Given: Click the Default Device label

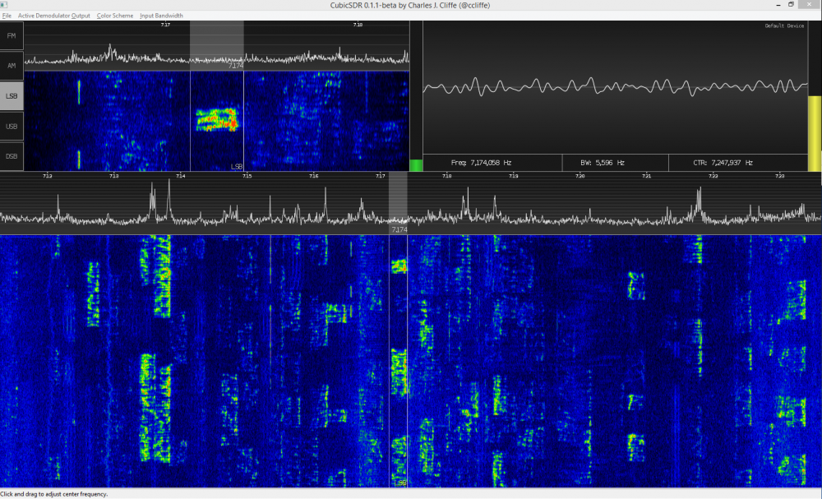Looking at the screenshot, I should pos(784,25).
